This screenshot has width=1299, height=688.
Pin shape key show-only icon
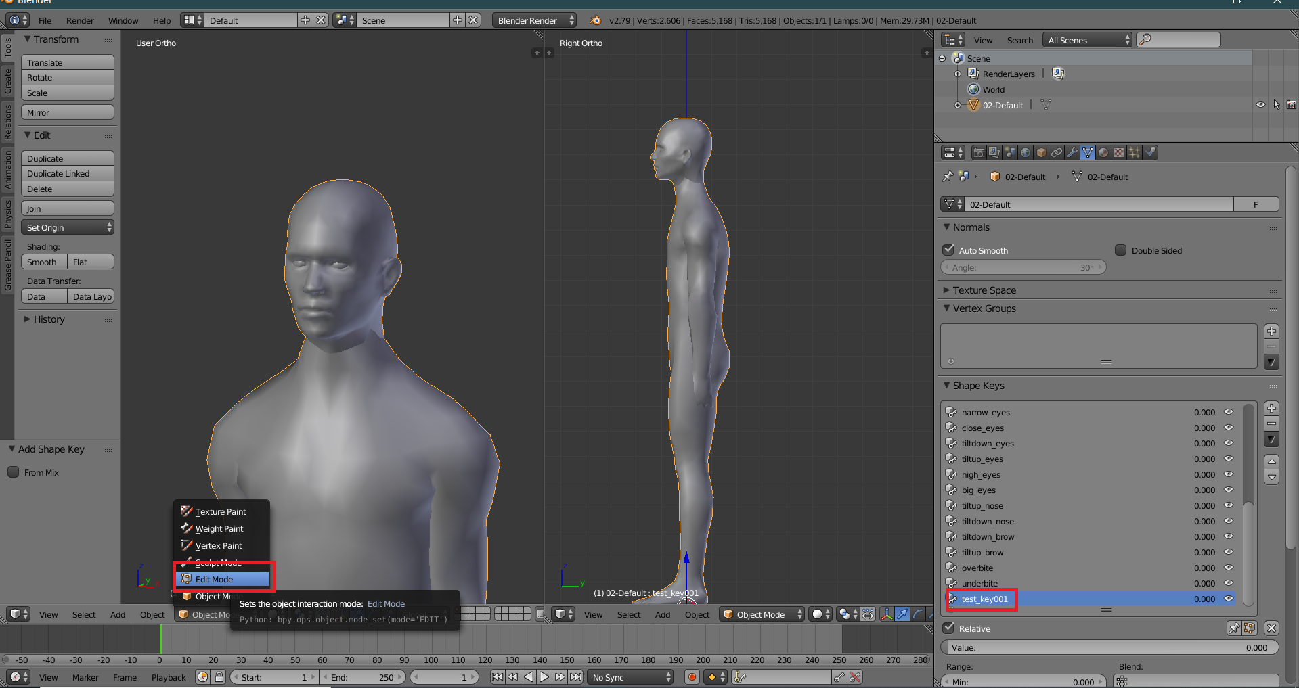pos(1234,628)
